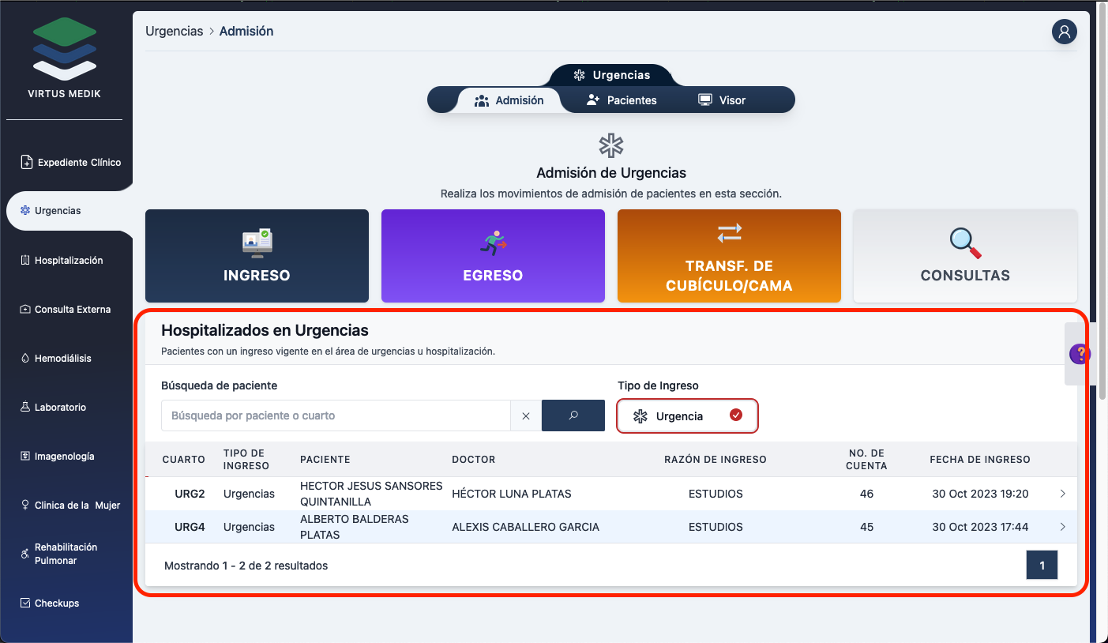Expand the URG2 patient row chevron
The image size is (1108, 643).
click(x=1062, y=494)
